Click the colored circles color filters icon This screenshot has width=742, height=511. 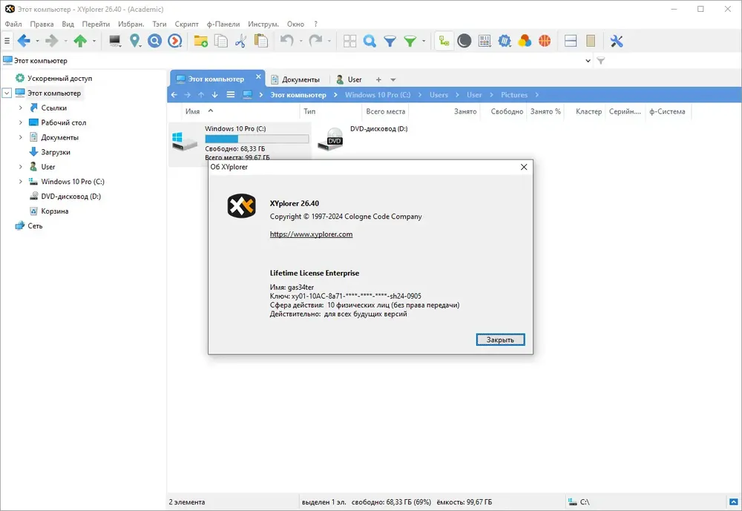525,42
